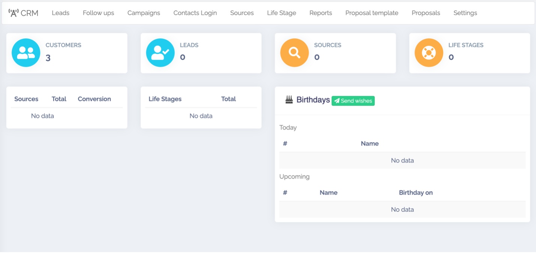The image size is (536, 254).
Task: Click the CRM antenna logo icon
Action: point(13,13)
